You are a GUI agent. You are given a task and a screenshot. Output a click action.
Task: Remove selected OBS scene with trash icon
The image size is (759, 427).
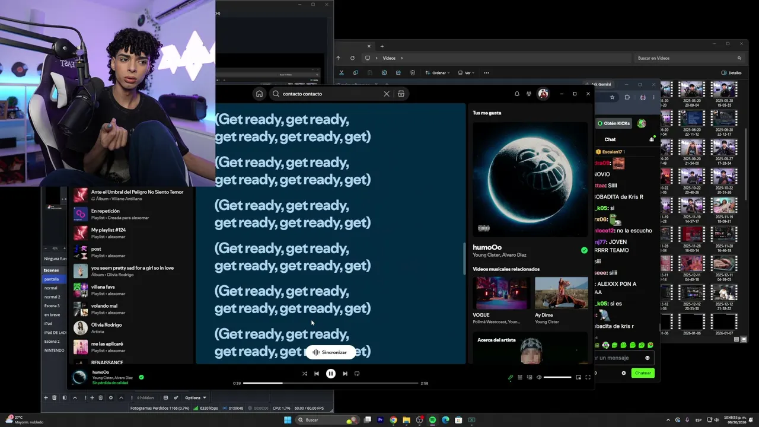pyautogui.click(x=55, y=397)
